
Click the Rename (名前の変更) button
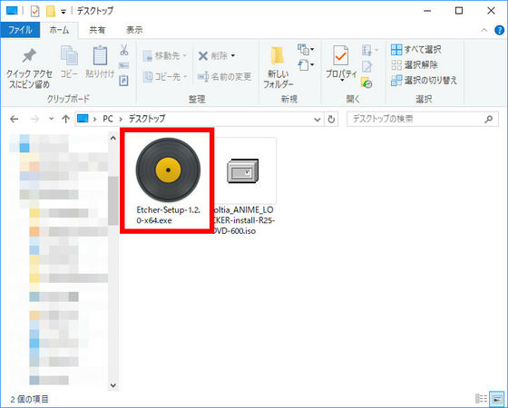[x=224, y=77]
